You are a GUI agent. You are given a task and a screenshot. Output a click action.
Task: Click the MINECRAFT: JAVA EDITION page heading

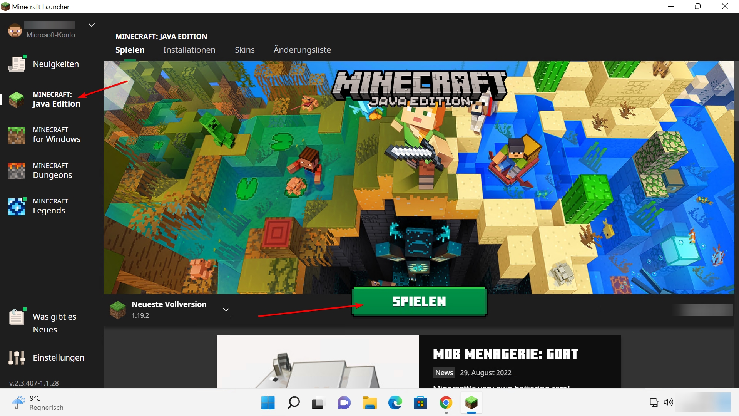coord(161,36)
